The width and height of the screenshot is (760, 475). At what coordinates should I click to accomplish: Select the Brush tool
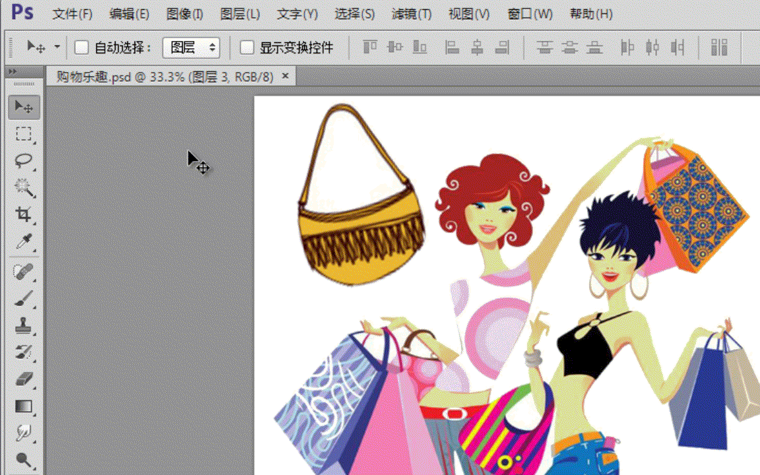tap(24, 299)
